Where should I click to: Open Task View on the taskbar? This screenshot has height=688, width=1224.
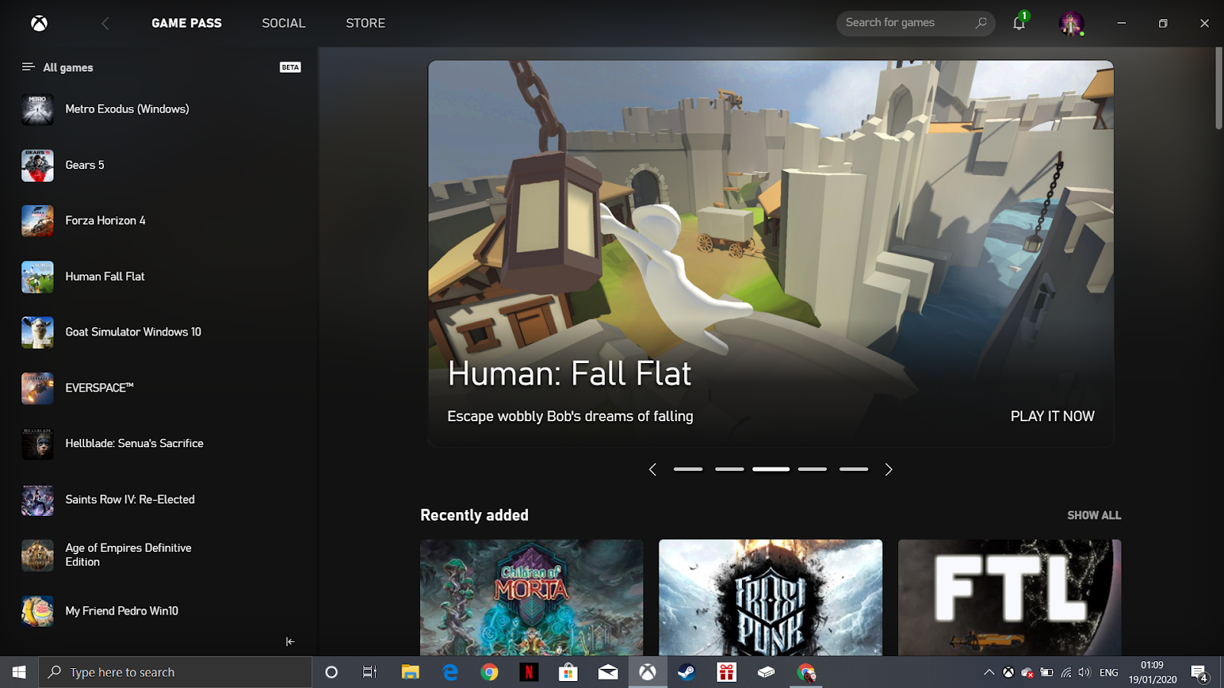[370, 672]
